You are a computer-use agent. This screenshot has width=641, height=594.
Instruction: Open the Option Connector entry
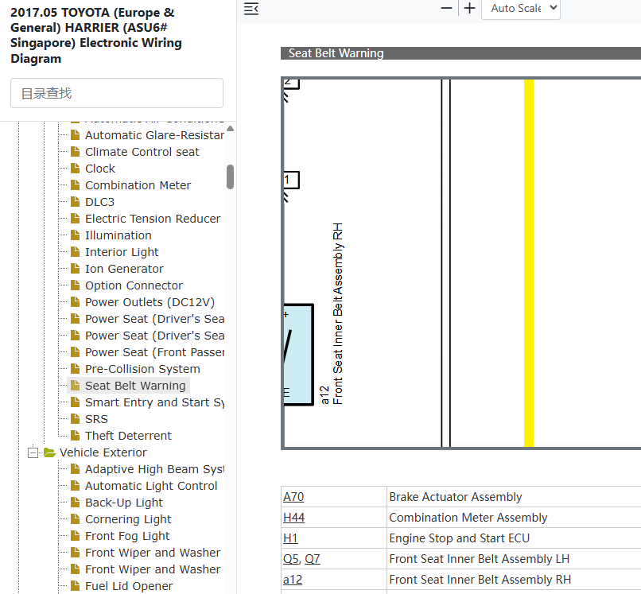(134, 285)
